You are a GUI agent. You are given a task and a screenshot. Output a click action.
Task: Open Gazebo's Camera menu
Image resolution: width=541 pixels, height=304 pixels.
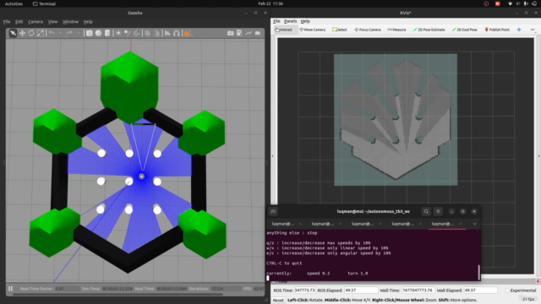[36, 22]
